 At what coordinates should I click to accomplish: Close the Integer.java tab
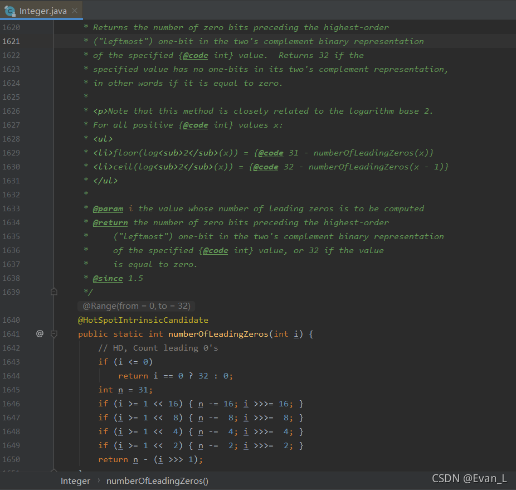coord(75,11)
